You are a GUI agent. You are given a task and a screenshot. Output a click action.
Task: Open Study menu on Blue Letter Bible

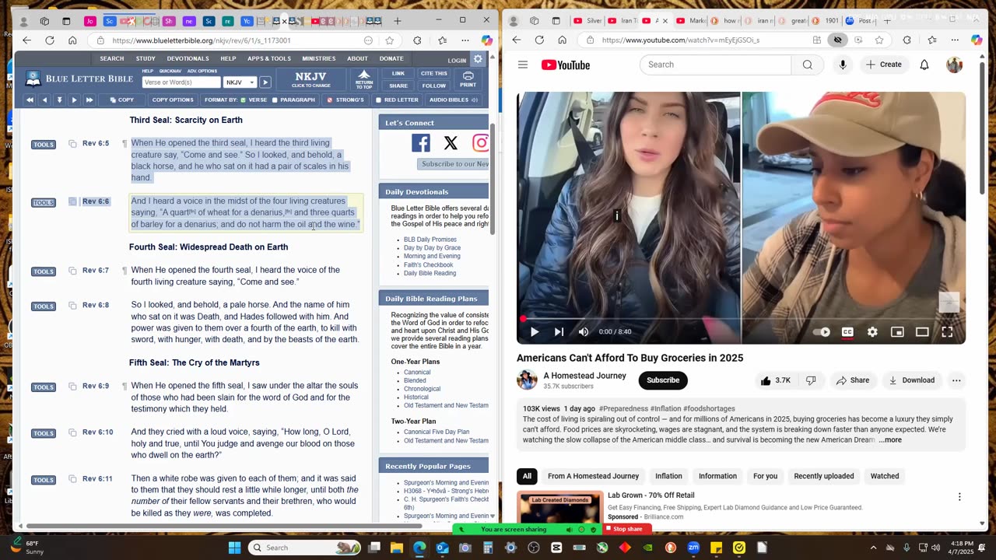[x=146, y=58]
